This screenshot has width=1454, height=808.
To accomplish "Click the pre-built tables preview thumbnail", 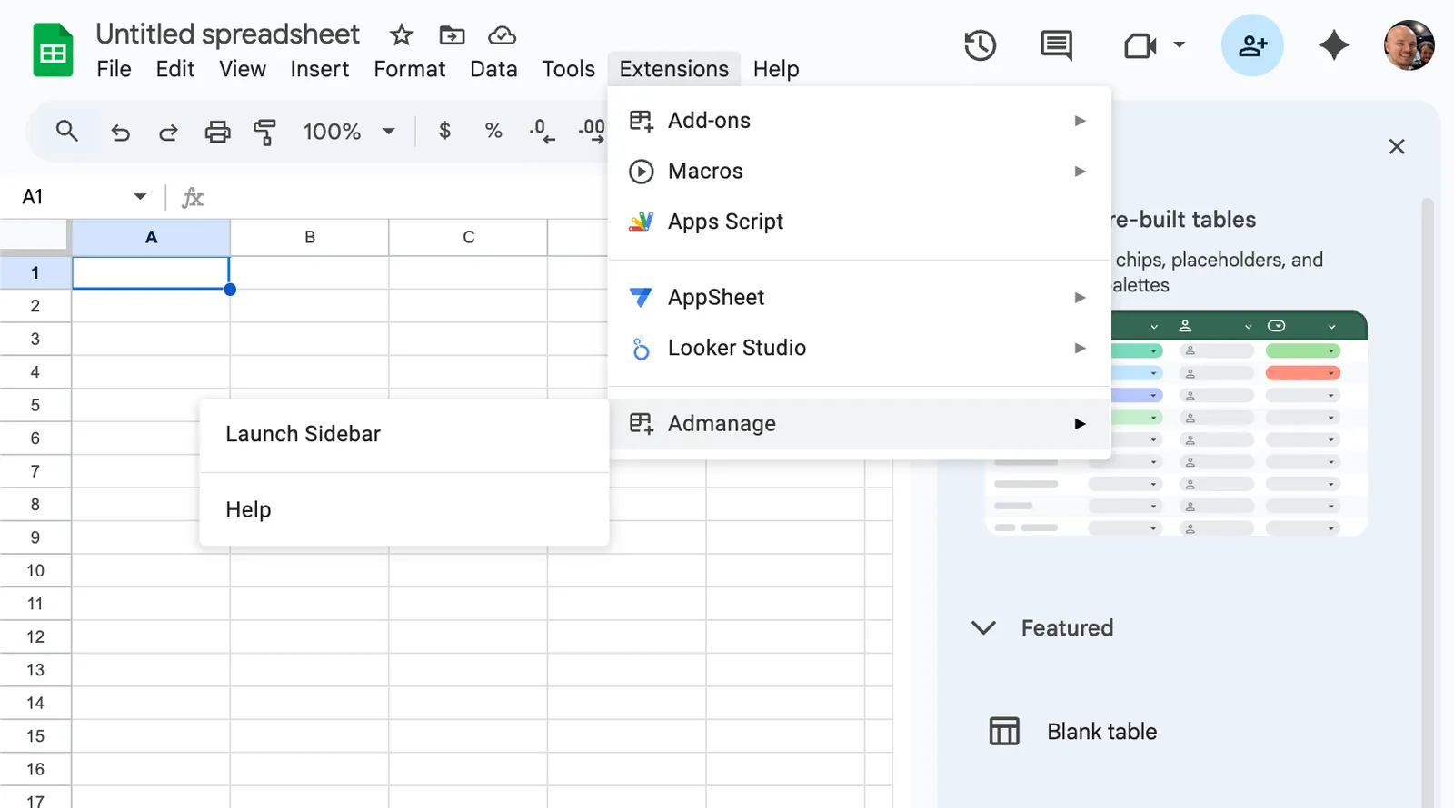I will [1240, 423].
